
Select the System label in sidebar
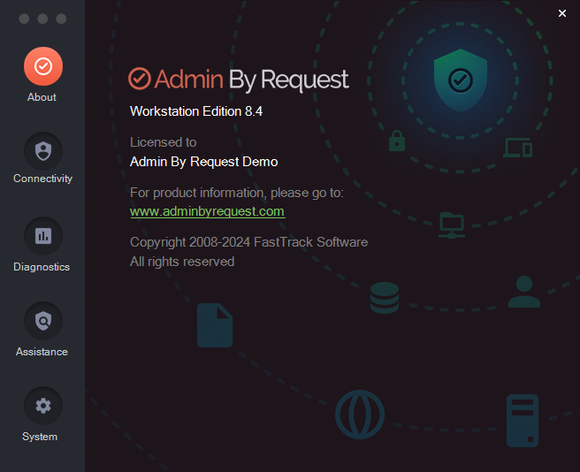[x=40, y=437]
